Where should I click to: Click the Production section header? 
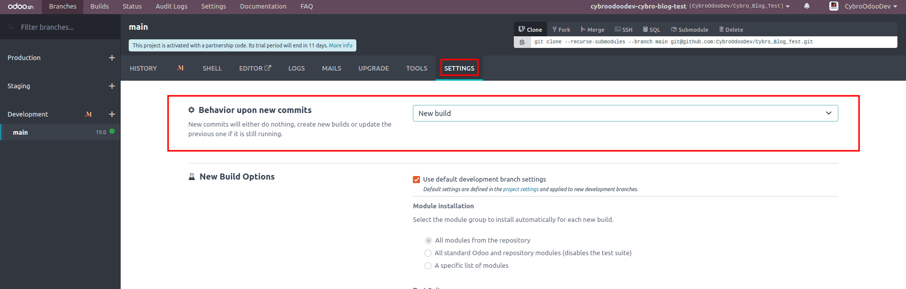click(x=24, y=57)
